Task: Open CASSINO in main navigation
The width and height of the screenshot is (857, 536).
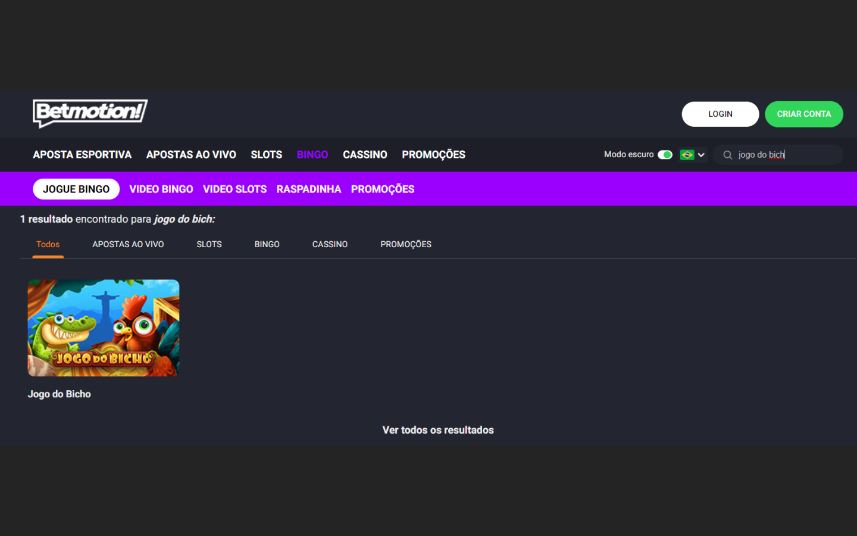Action: coord(365,155)
